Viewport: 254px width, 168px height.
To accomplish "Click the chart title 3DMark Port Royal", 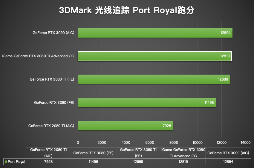I will (x=126, y=10).
